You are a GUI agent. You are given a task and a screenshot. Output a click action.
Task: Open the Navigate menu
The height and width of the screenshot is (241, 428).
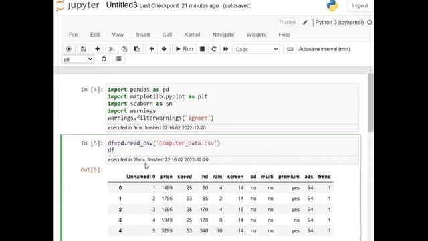223,35
